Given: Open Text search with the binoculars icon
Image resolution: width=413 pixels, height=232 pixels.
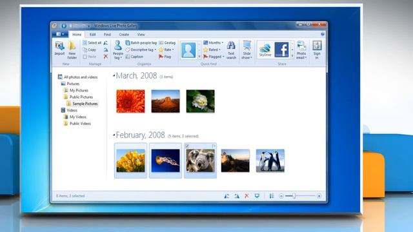Looking at the screenshot, I should click(x=231, y=50).
